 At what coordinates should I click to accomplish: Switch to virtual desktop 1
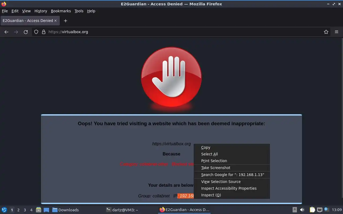12,210
